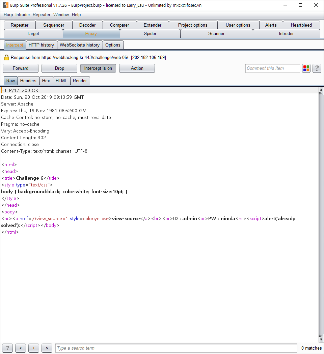Switch to the Scanner tab

[216, 34]
